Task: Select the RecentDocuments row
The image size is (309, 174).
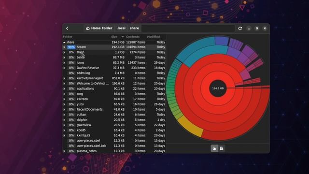Action: [114, 110]
